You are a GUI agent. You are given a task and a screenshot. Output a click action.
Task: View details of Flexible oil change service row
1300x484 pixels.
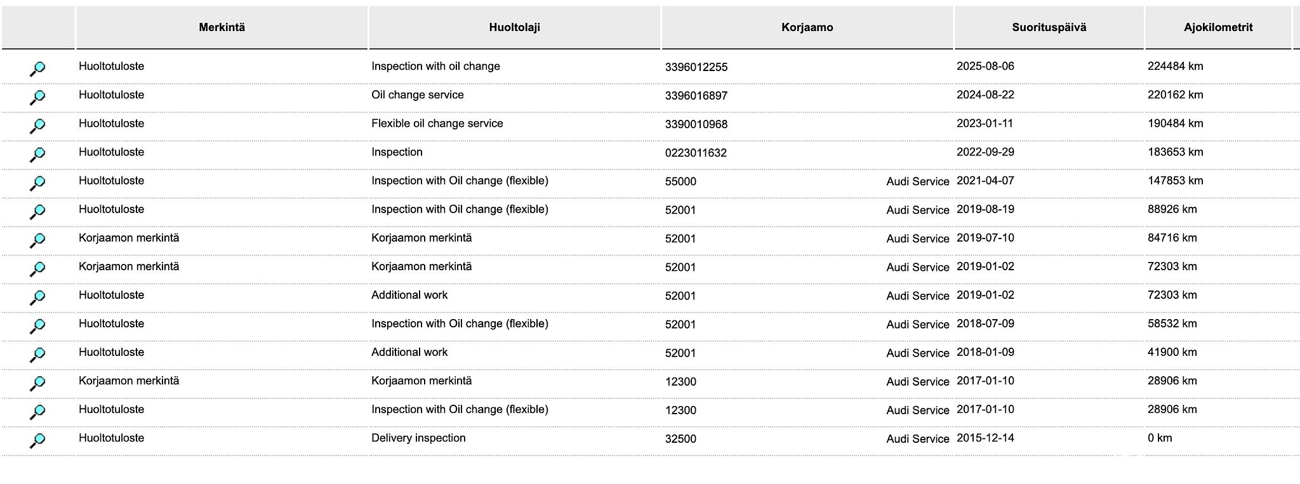click(x=37, y=126)
